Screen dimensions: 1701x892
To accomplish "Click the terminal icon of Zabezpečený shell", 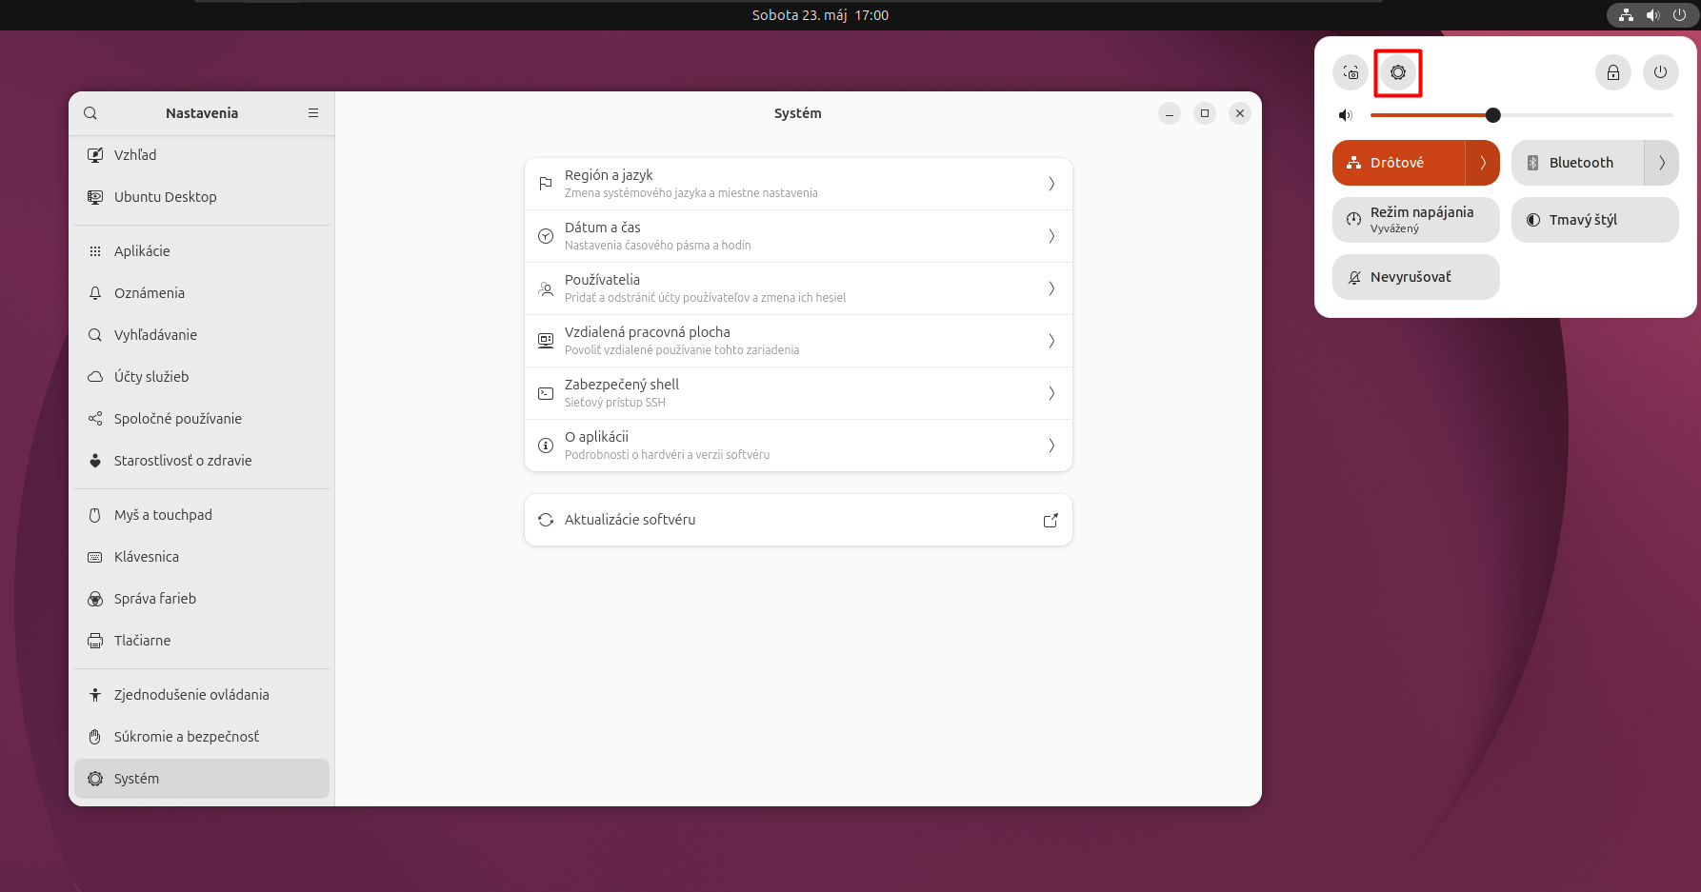I will 546,393.
